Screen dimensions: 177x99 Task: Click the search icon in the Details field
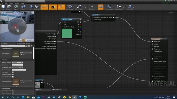(x=26, y=46)
